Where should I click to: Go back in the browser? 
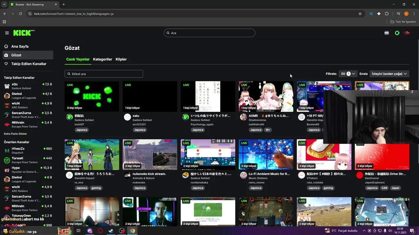(5, 14)
